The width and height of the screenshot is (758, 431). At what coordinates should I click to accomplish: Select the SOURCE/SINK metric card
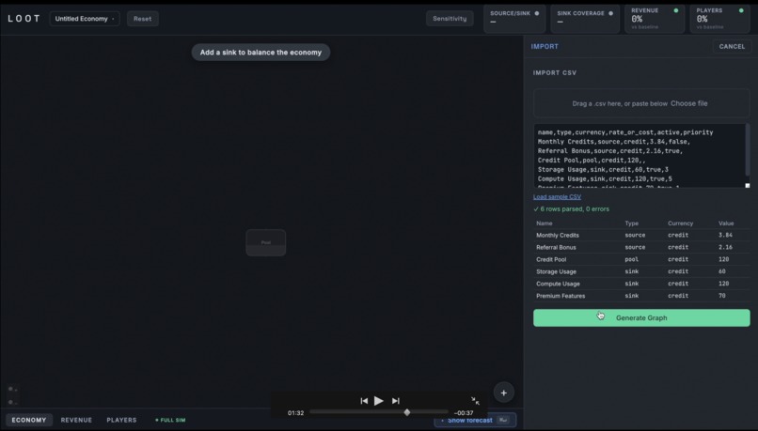(514, 19)
